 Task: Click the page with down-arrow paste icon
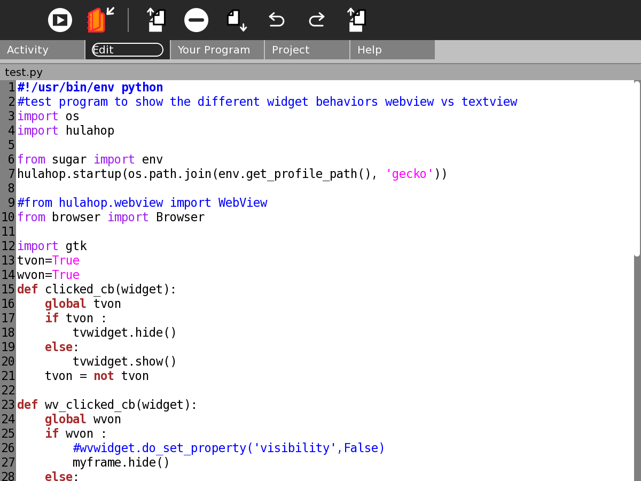(237, 20)
